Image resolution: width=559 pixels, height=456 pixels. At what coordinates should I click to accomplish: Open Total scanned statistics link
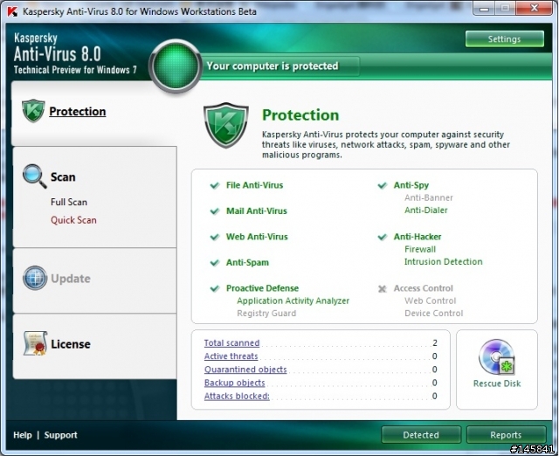[x=231, y=343]
